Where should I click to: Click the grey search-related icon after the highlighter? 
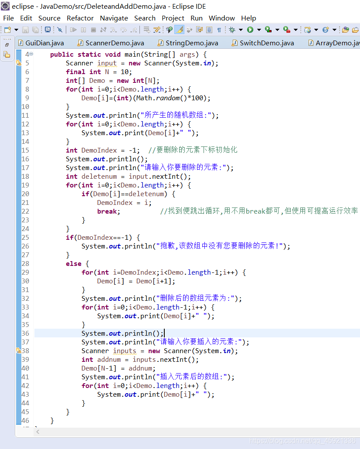189,30
